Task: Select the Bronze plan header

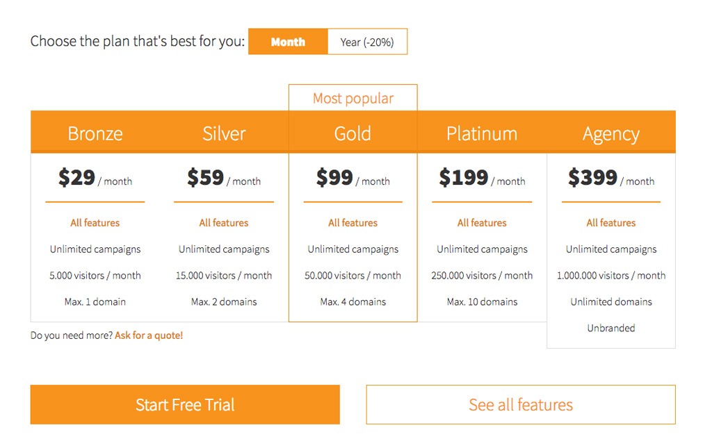Action: pyautogui.click(x=95, y=133)
